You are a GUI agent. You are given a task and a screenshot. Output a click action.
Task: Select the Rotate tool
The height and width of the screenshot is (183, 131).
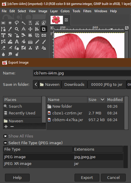click(10, 35)
